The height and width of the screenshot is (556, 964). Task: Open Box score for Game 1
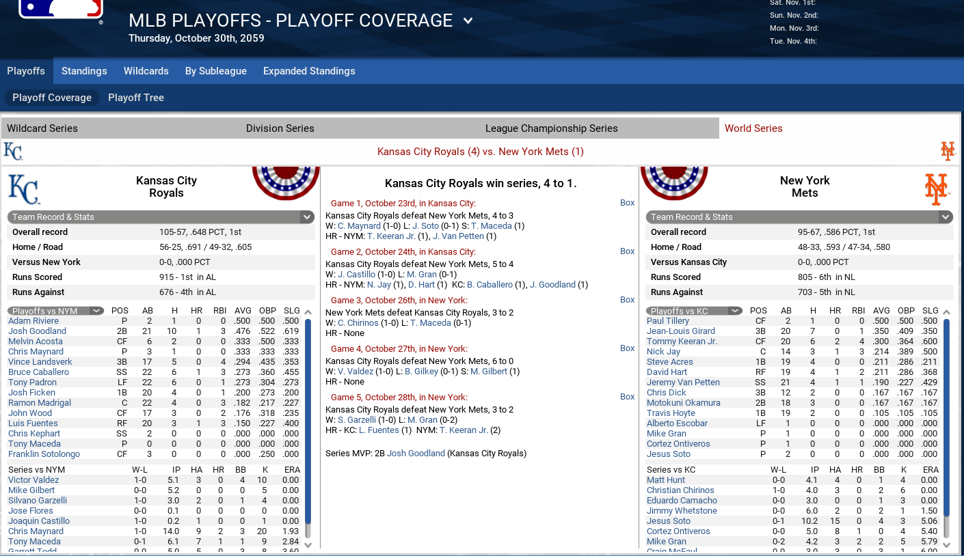coord(627,203)
